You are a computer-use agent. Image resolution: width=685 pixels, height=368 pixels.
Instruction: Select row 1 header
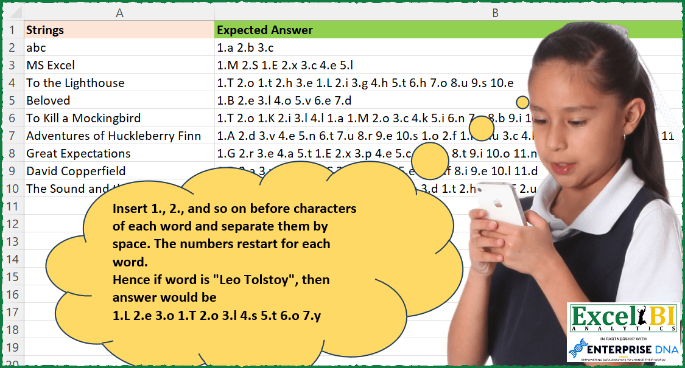pyautogui.click(x=13, y=30)
